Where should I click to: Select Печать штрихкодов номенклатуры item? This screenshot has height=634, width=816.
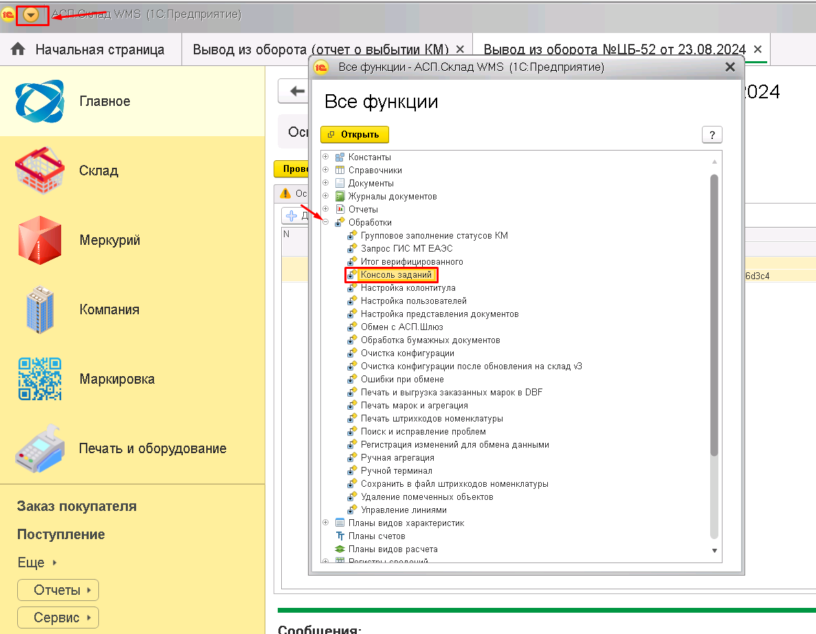pos(432,419)
